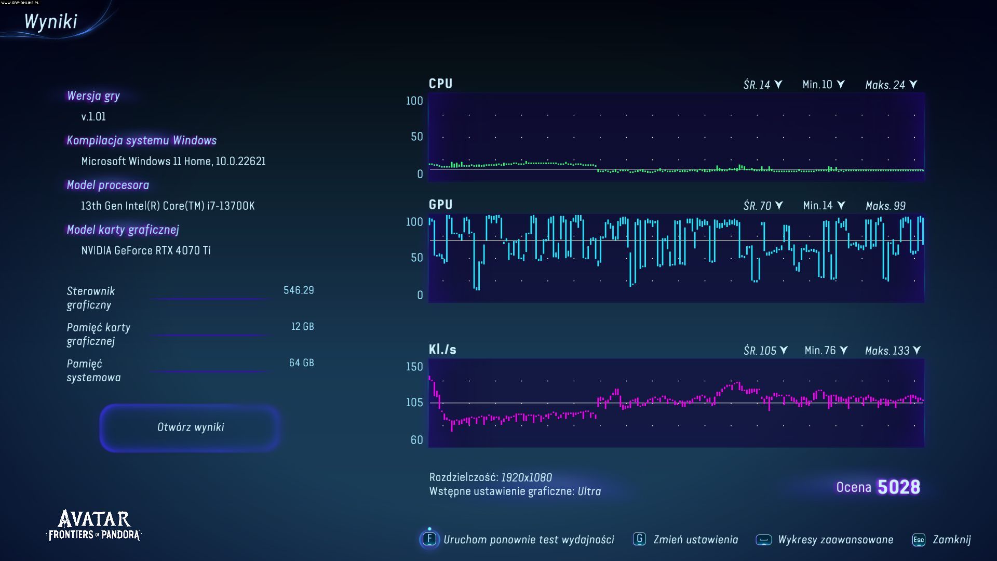This screenshot has width=997, height=561.
Task: Expand the Kl./s ŚR.105 average chevron
Action: point(784,350)
